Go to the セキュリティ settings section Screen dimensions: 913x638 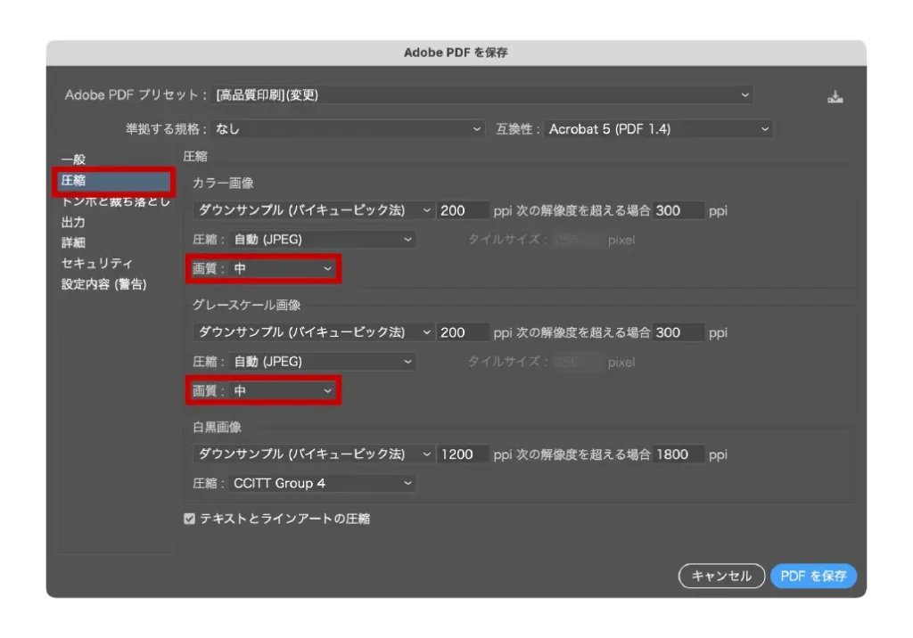coord(97,264)
